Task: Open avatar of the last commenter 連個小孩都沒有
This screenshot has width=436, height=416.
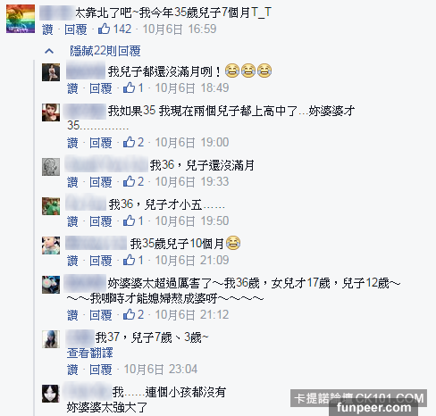Action: (51, 394)
